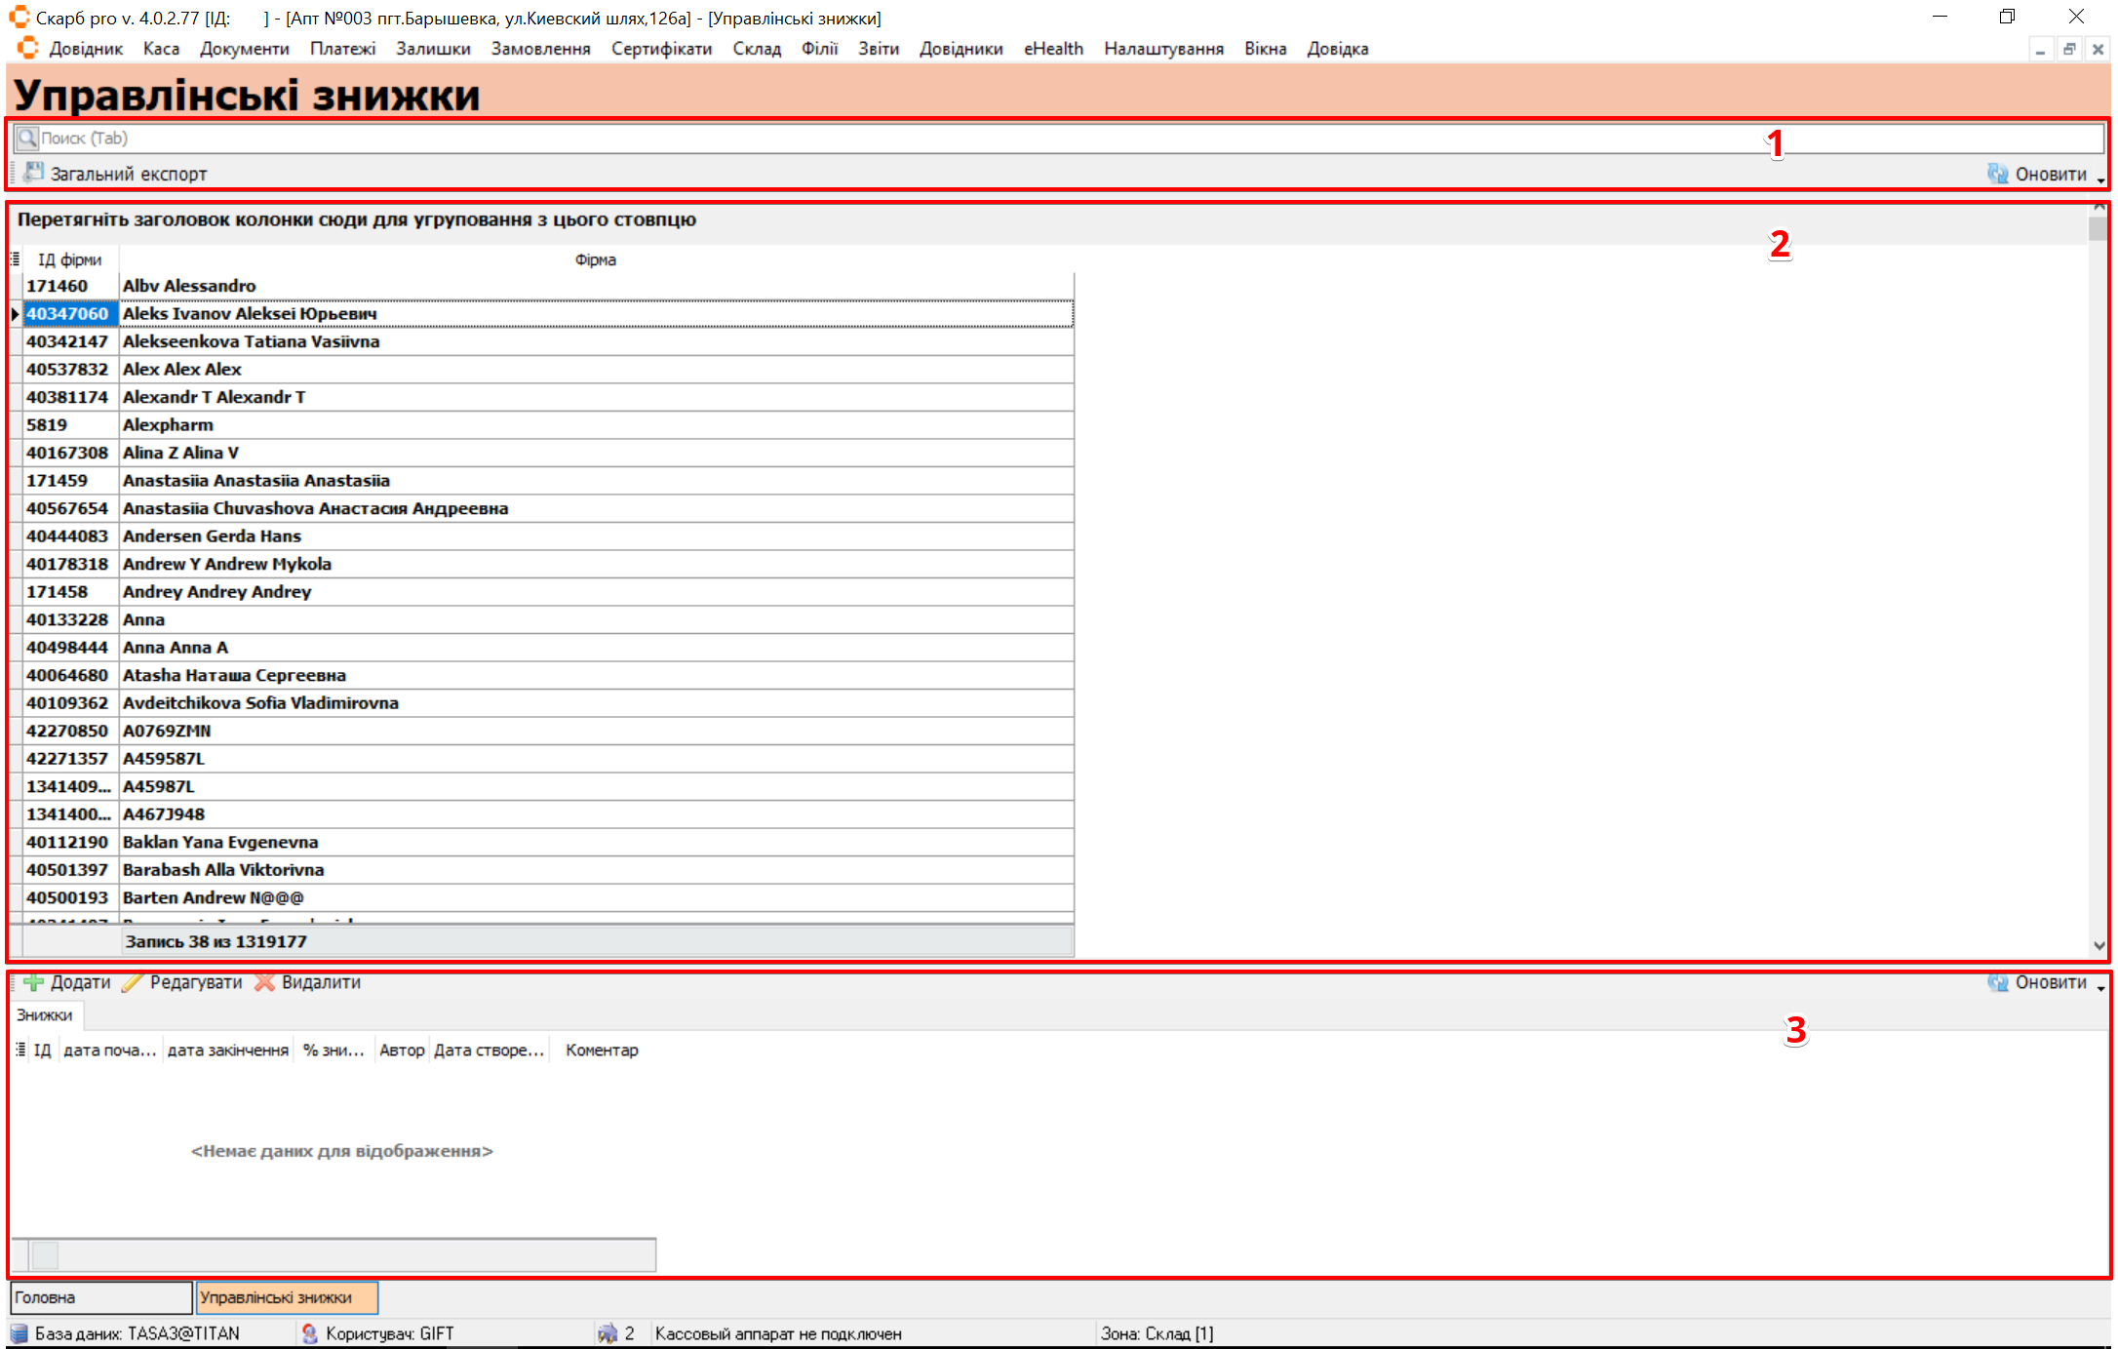
Task: Click the scroll-down arrow of the firms list
Action: point(2098,945)
